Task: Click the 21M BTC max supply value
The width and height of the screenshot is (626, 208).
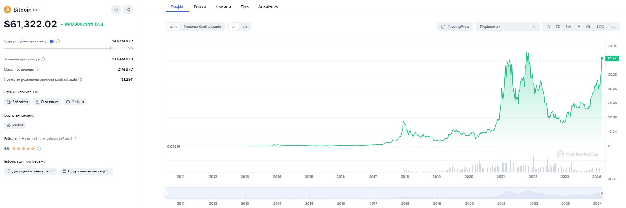Action: tap(125, 69)
